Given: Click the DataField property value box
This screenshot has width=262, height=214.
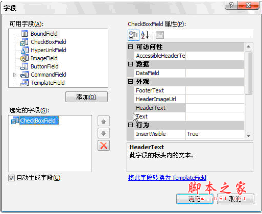Looking at the screenshot, I should tap(215, 73).
